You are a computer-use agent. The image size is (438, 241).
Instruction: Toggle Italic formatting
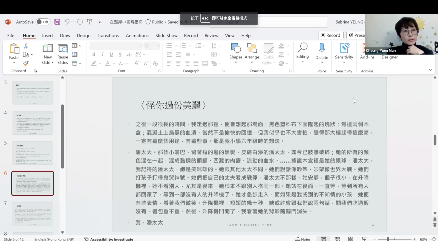coord(102,54)
